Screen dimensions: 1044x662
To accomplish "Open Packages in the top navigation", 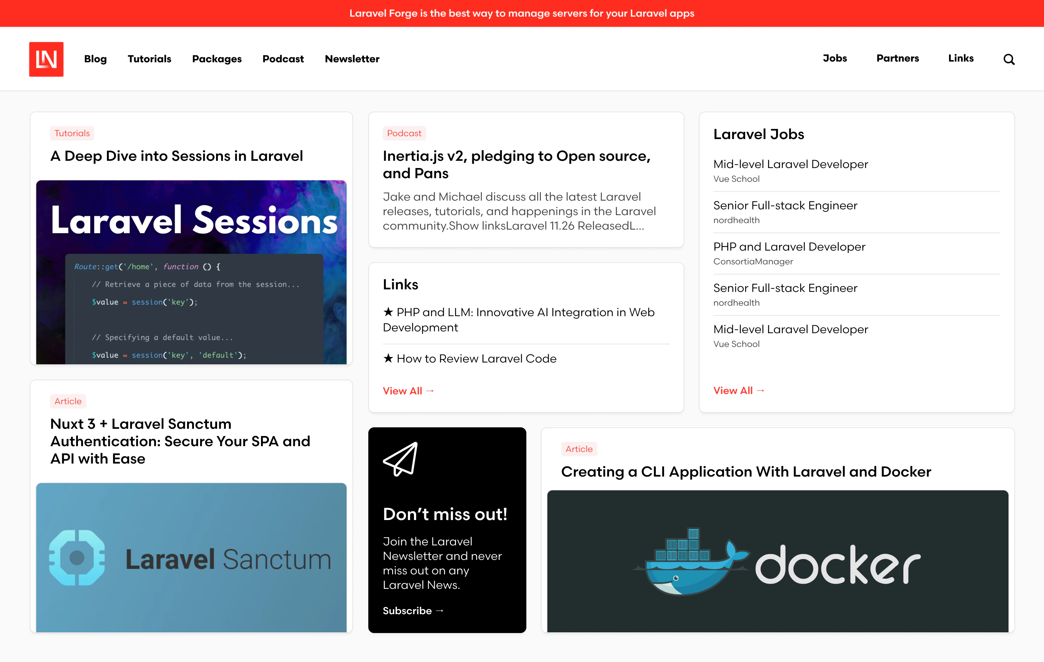I will [x=217, y=59].
